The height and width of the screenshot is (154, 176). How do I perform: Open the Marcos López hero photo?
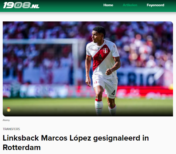tap(88, 69)
